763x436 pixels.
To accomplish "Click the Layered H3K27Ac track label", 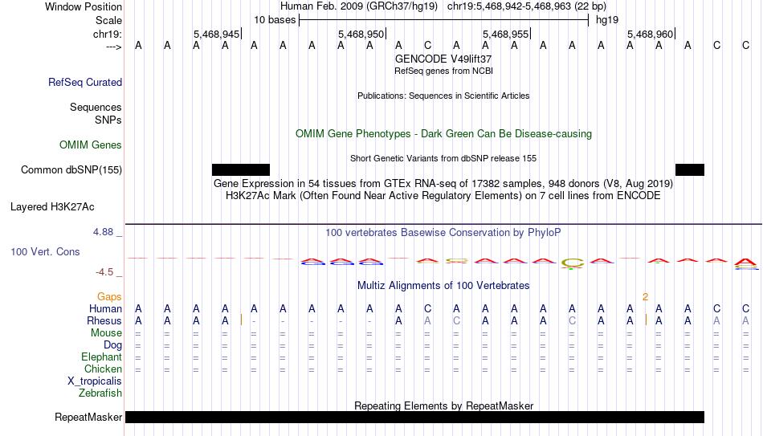I will point(52,207).
